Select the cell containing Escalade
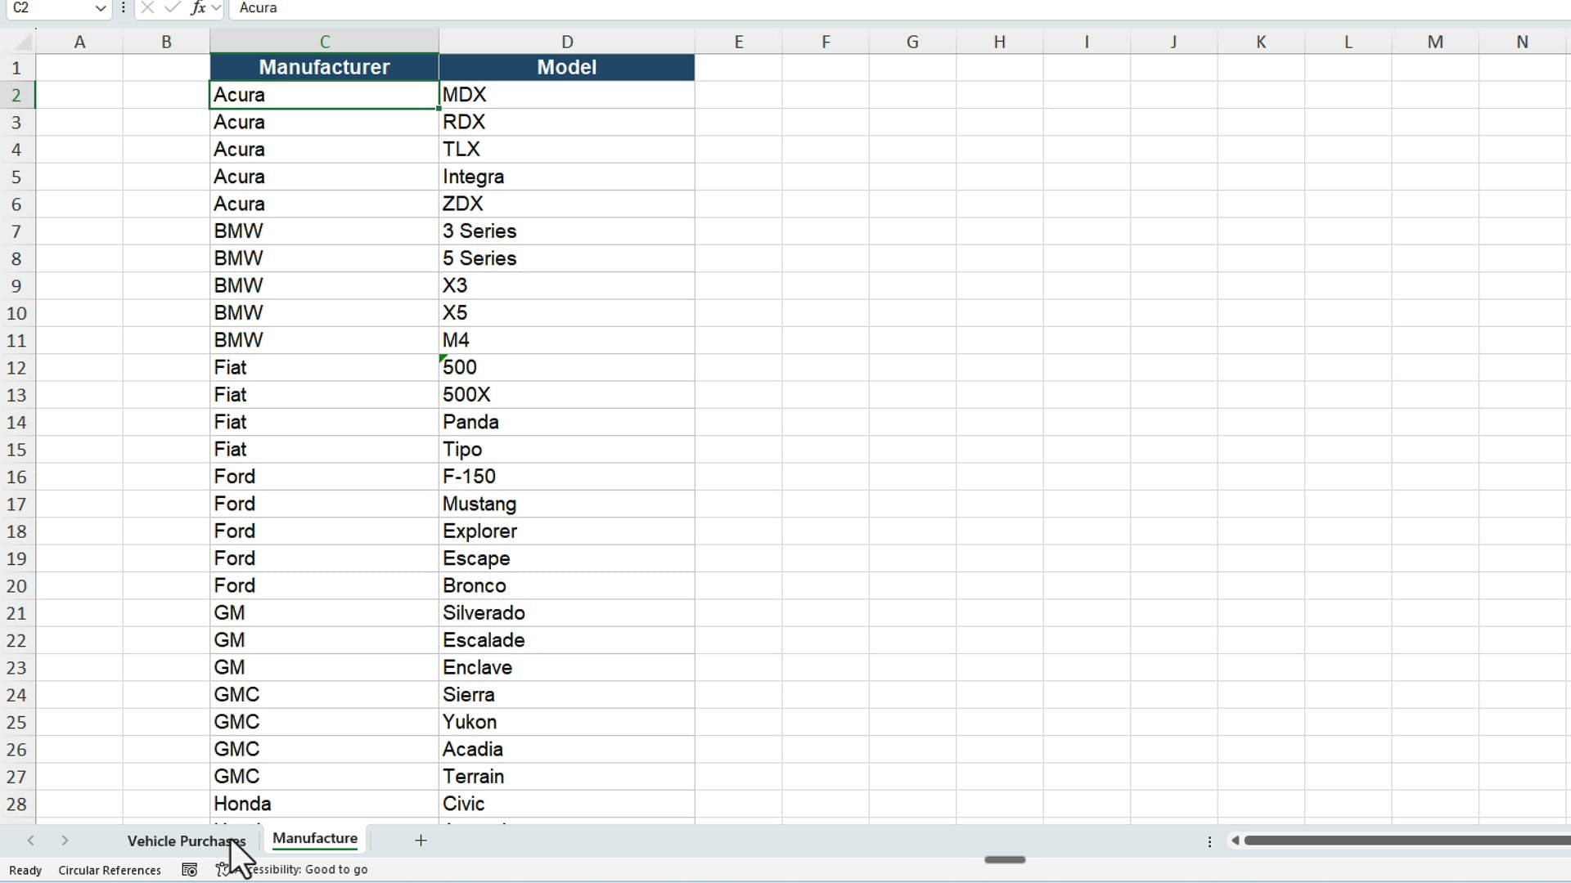 567,640
